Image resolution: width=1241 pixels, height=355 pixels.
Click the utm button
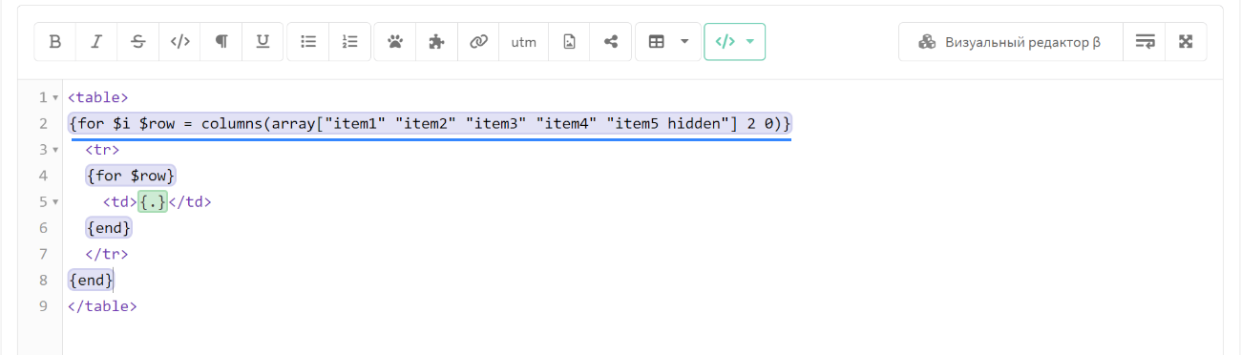[524, 42]
